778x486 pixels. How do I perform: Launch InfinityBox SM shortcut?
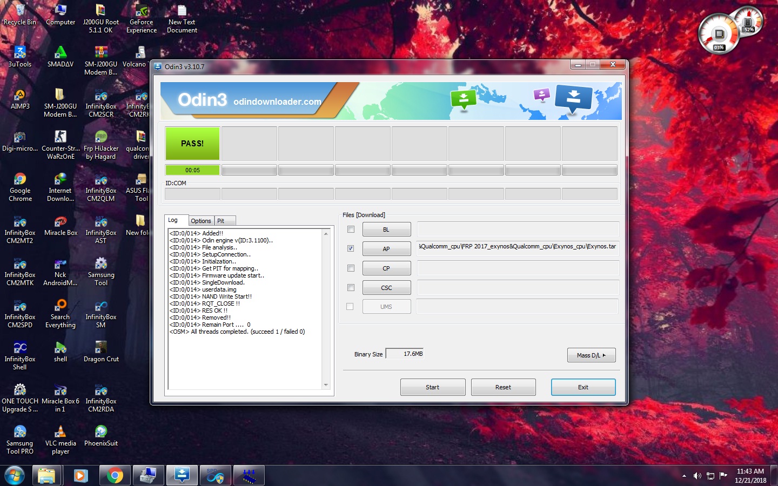pyautogui.click(x=101, y=313)
